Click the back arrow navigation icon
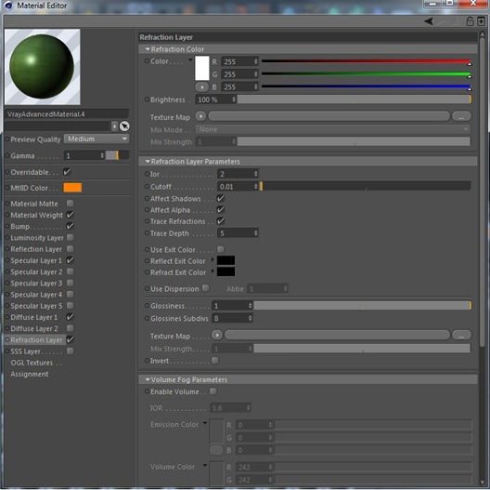490x490 pixels. [429, 21]
